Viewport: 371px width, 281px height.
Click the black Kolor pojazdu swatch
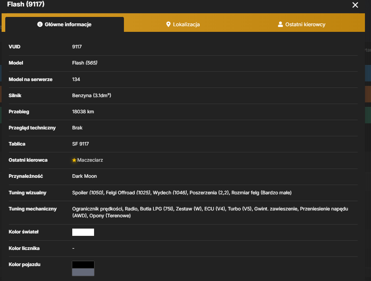coord(83,265)
